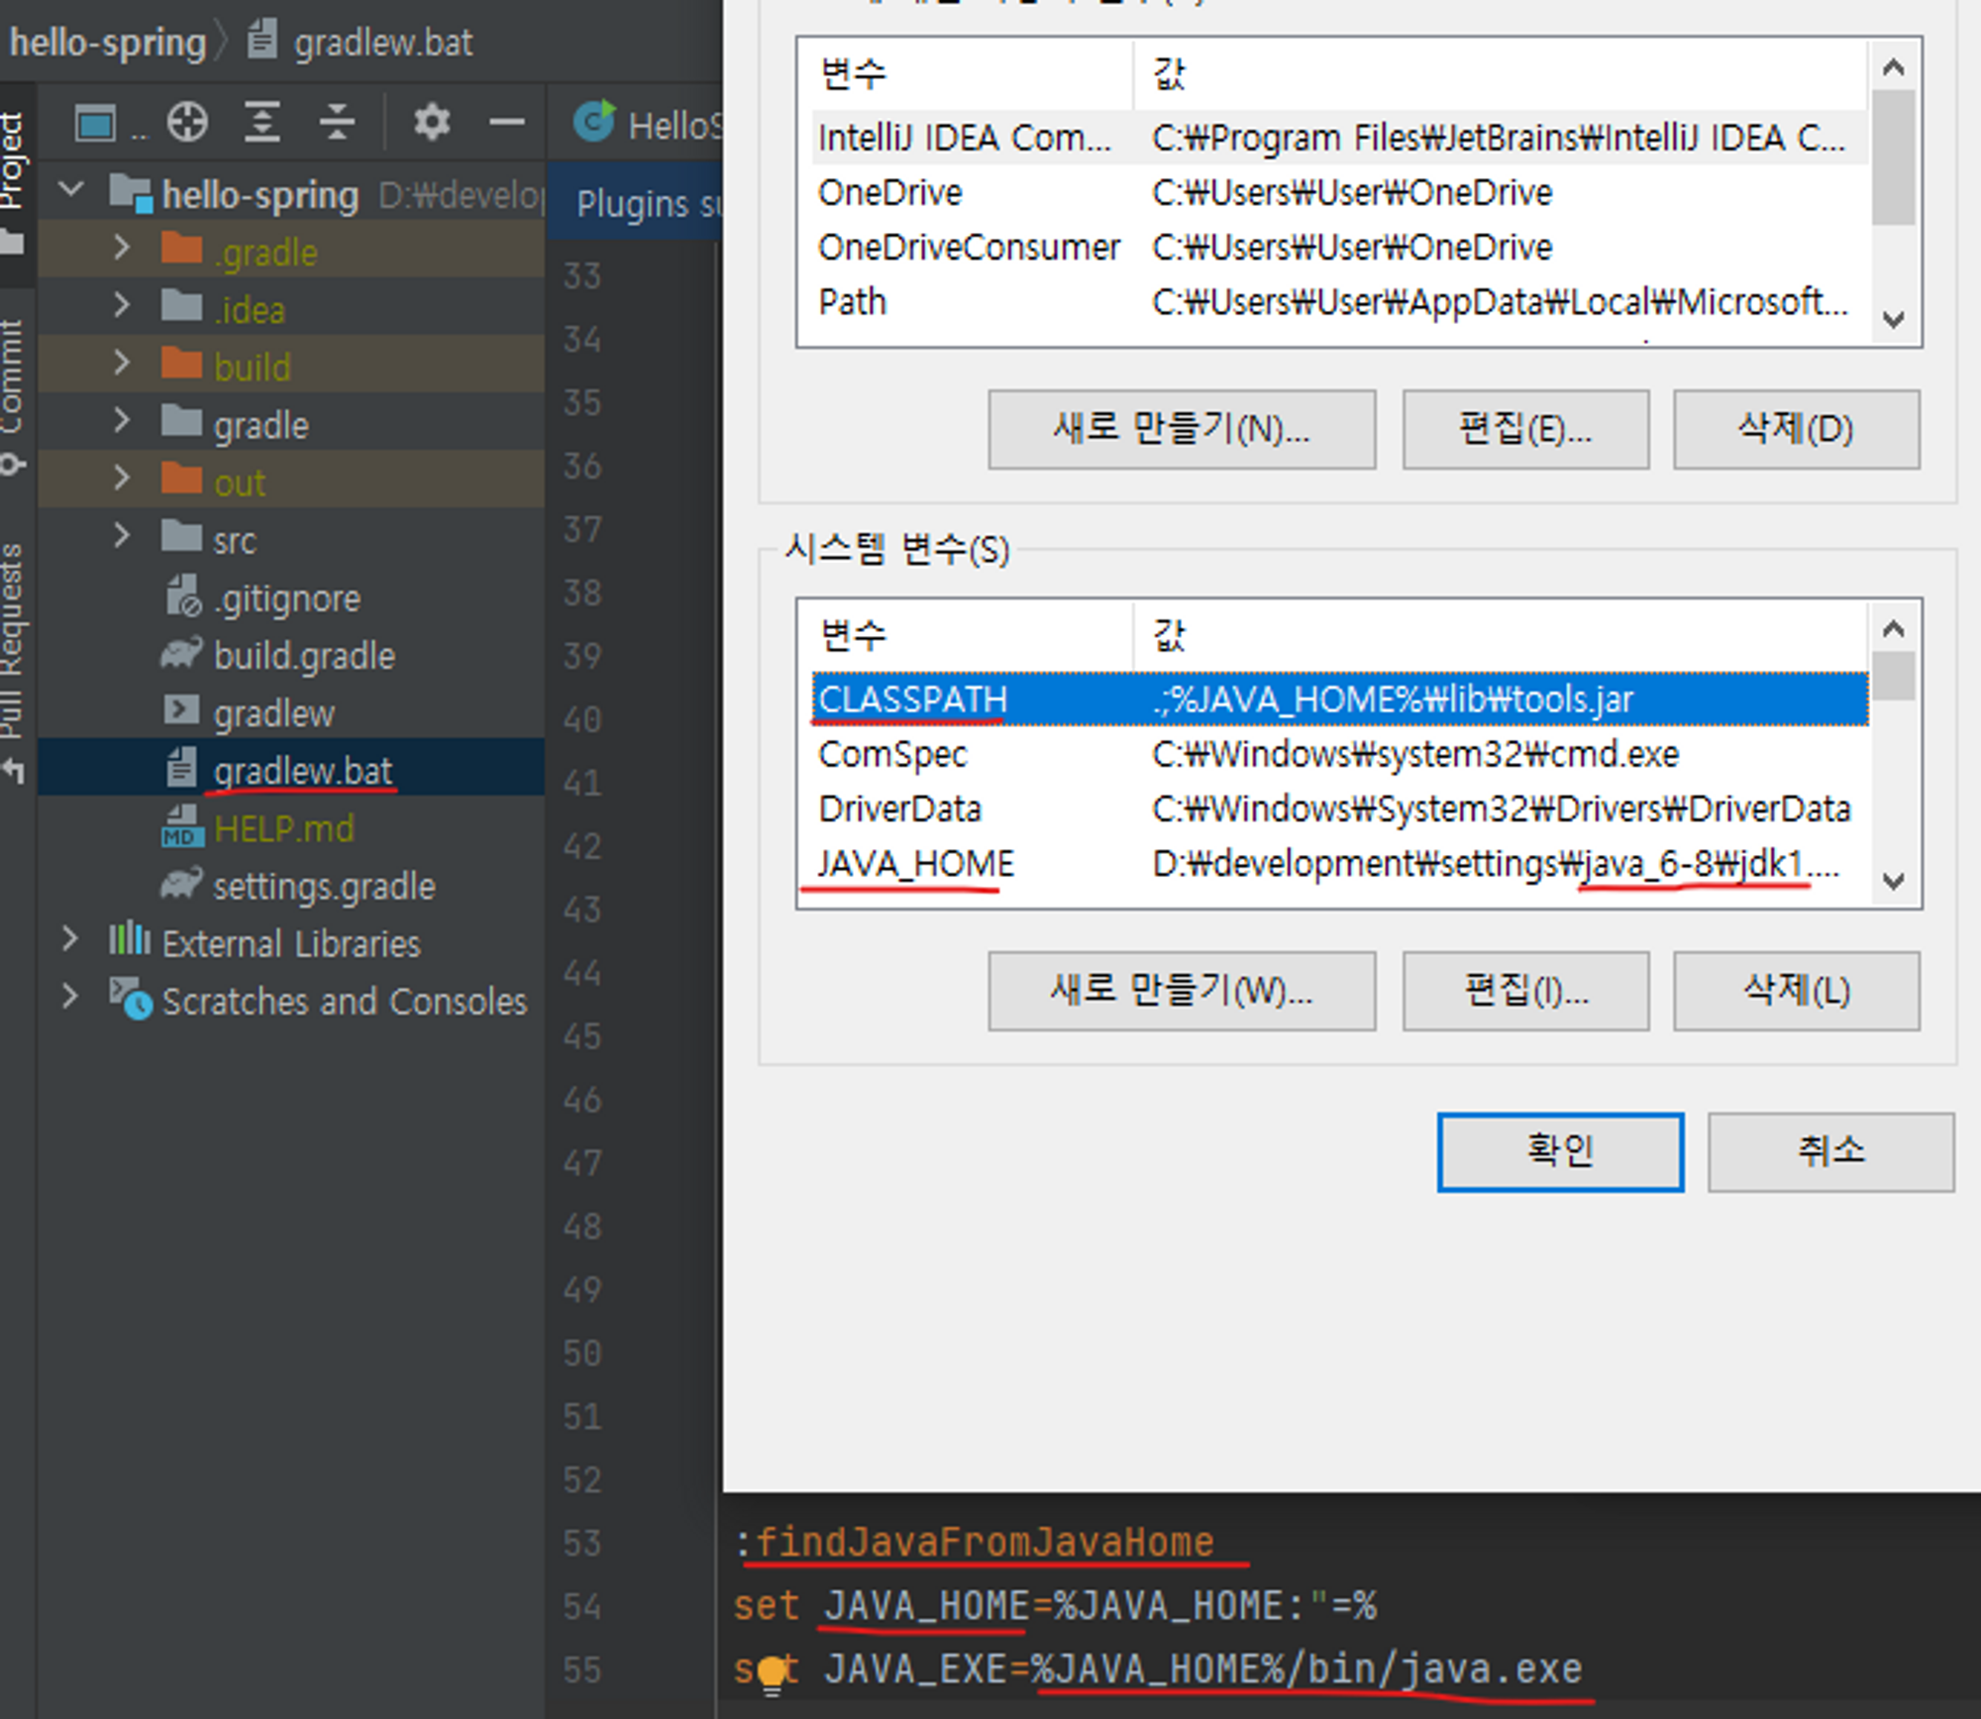Viewport: 1981px width, 1719px height.
Task: Click the Scratches and Consoles icon
Action: click(x=130, y=999)
